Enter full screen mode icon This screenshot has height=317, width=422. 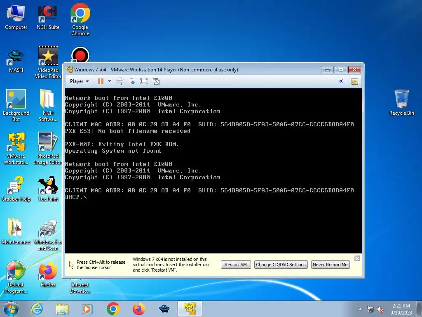tap(144, 81)
